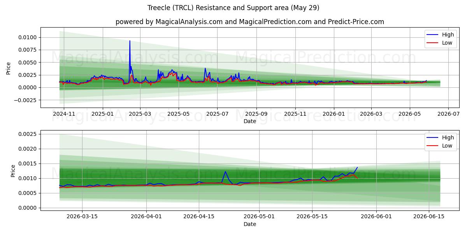The image size is (467, 233).
Task: Click the 0.0075 tick label on top chart
Action: click(x=28, y=50)
